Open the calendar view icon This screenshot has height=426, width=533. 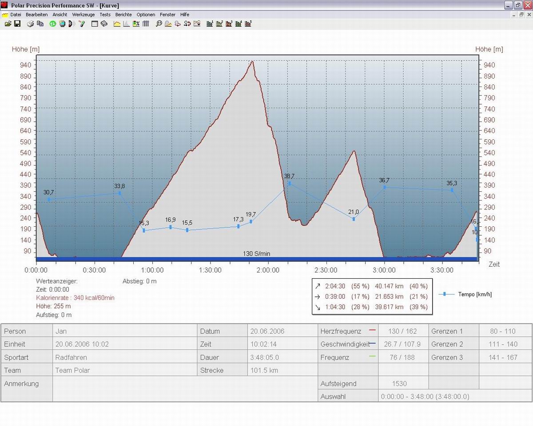point(95,24)
